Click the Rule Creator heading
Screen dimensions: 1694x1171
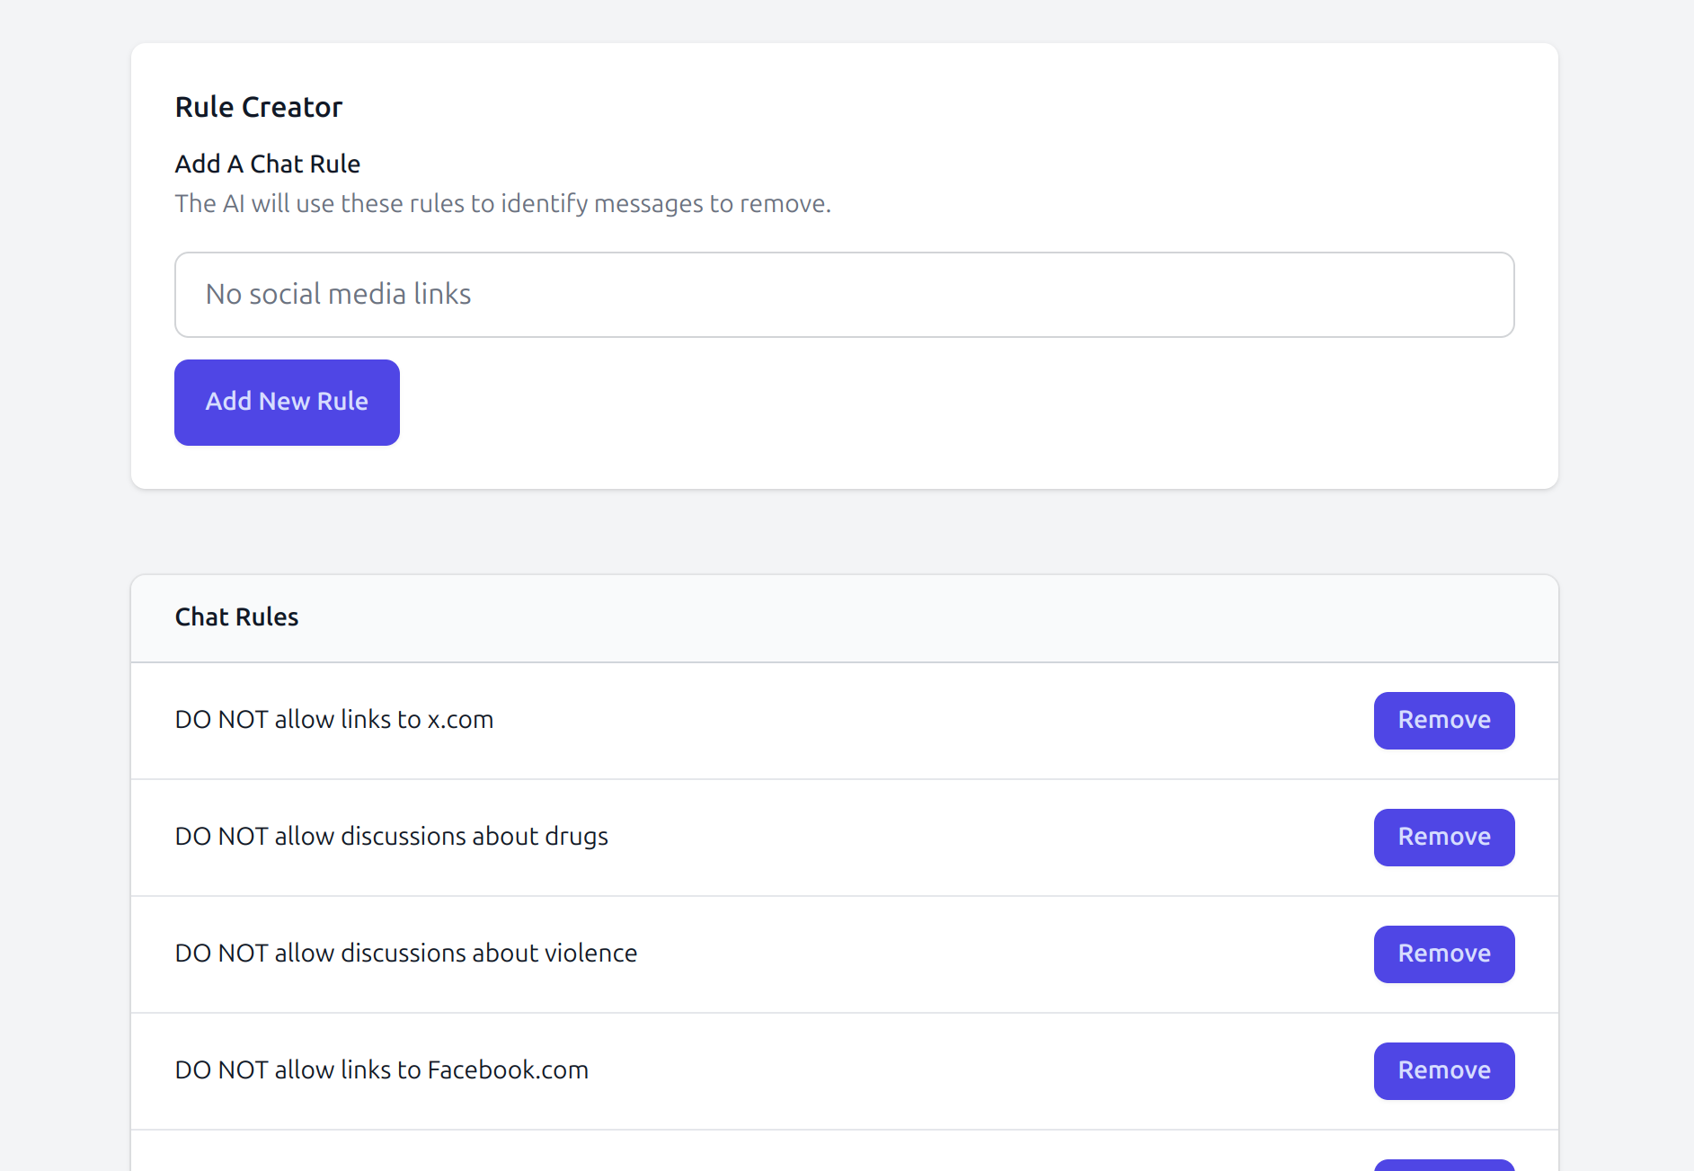coord(259,107)
